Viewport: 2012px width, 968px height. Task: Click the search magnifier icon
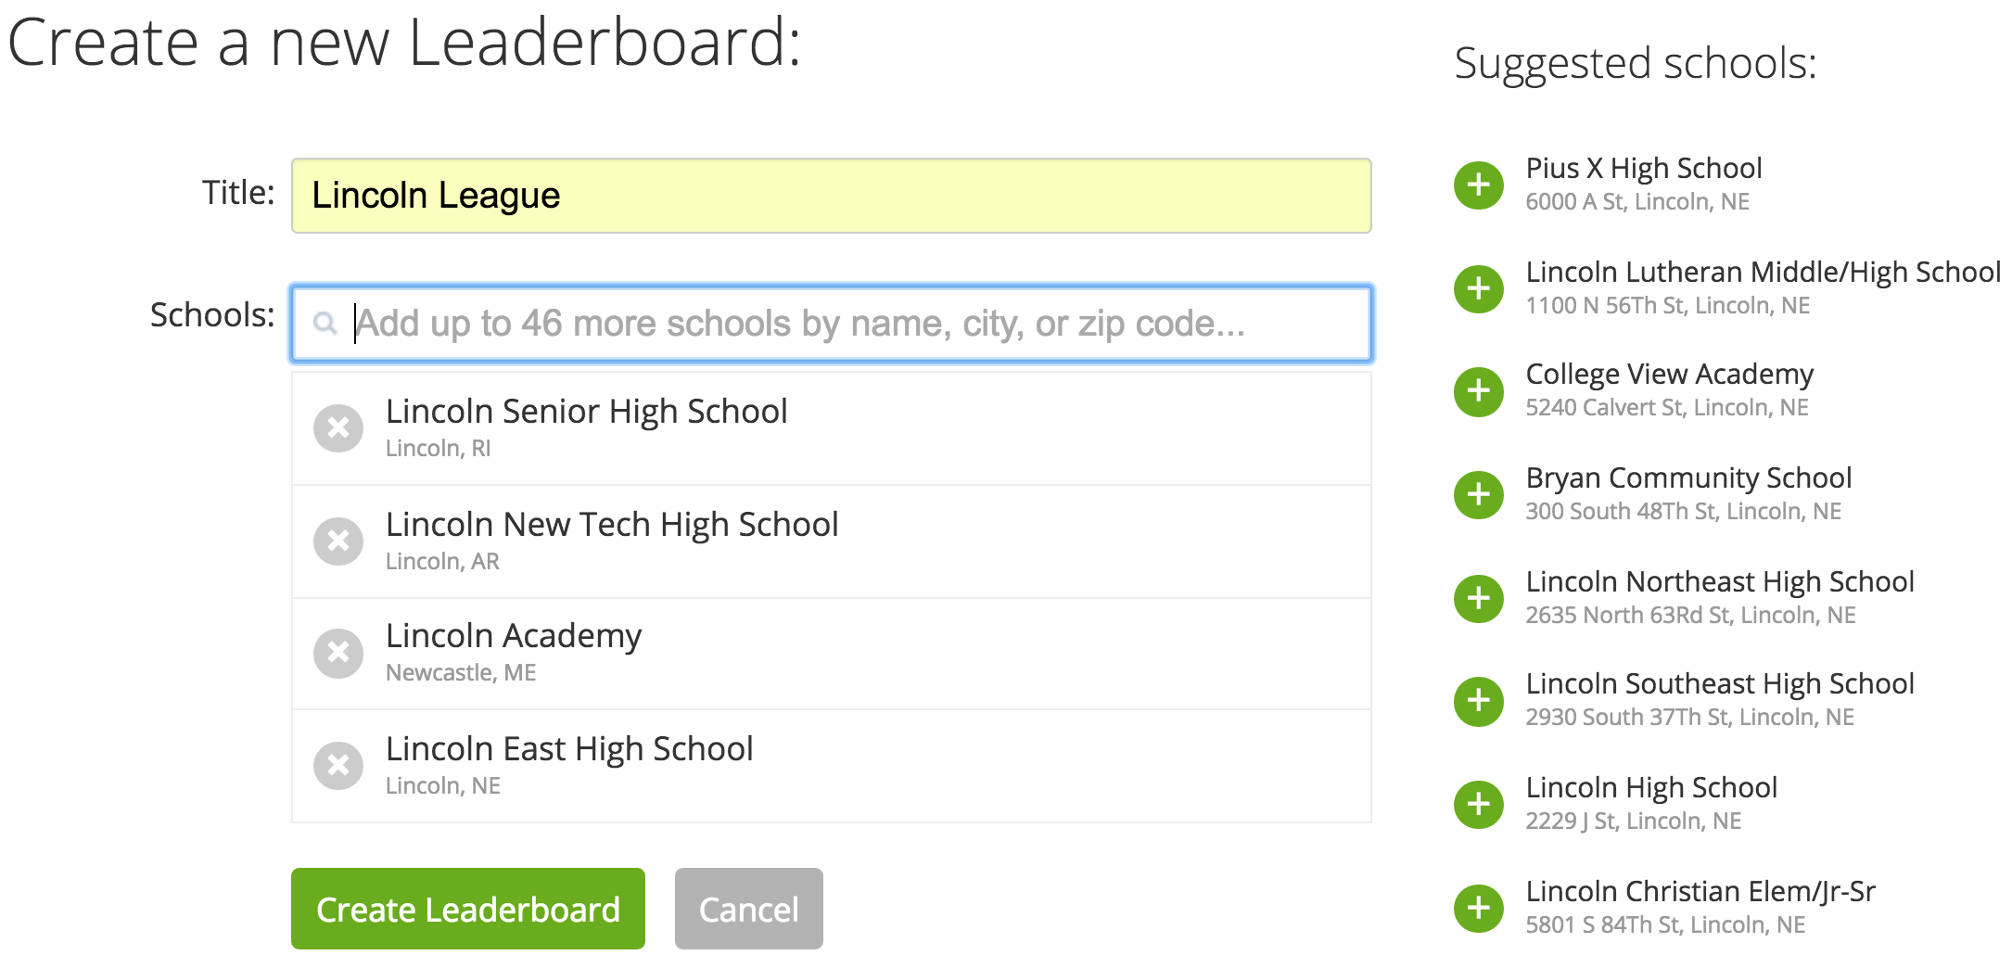coord(325,324)
